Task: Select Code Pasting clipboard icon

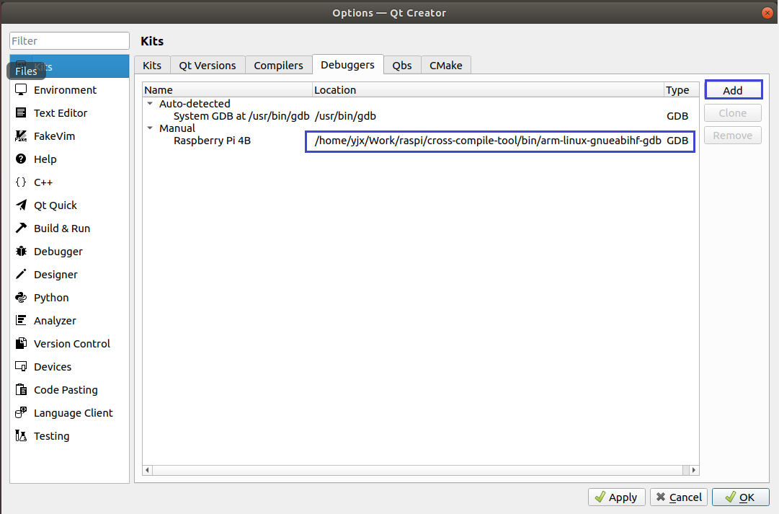Action: [x=21, y=390]
